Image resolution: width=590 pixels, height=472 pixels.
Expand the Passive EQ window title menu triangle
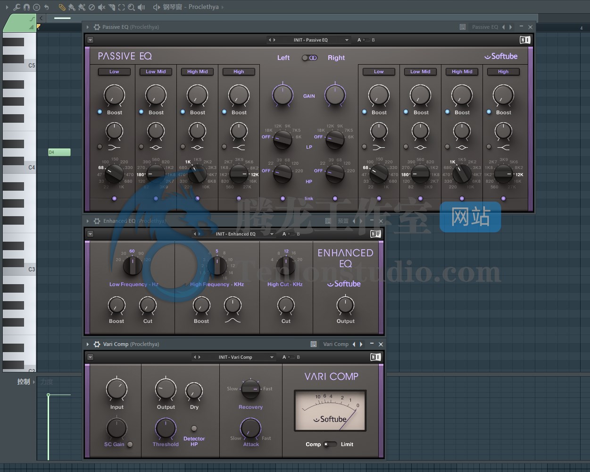[88, 27]
